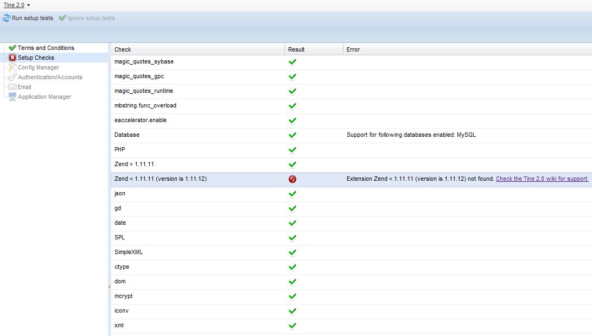592x336 pixels.
Task: Click the green check icon beside Terms and Conditions
Action: [x=12, y=48]
